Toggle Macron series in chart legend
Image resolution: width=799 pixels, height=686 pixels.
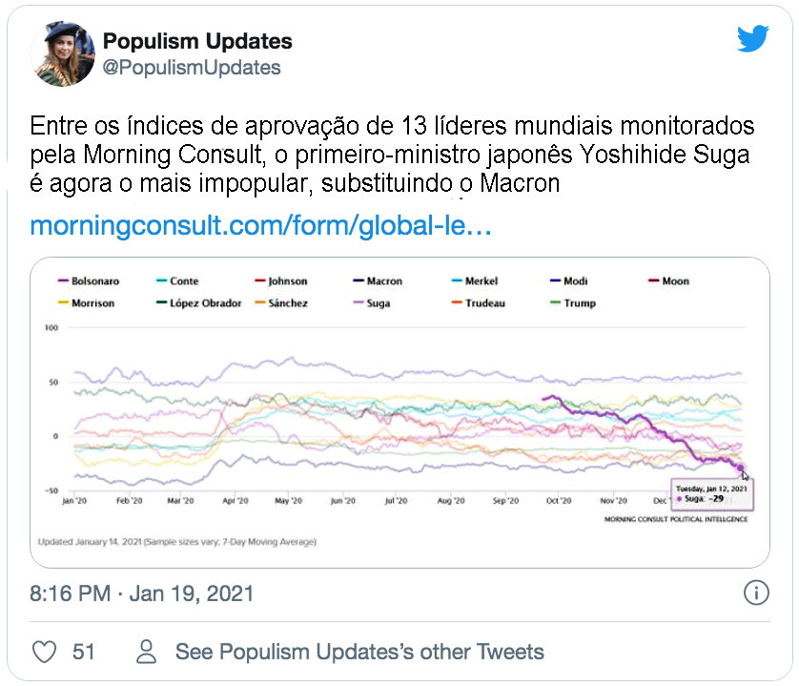tap(378, 281)
